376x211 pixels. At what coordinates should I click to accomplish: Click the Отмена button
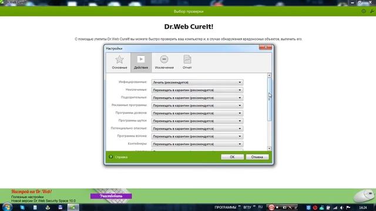point(257,157)
